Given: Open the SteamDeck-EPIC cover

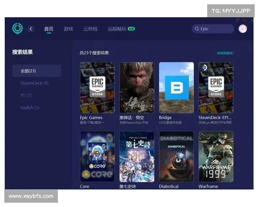Looking at the screenshot, I should tap(216, 88).
